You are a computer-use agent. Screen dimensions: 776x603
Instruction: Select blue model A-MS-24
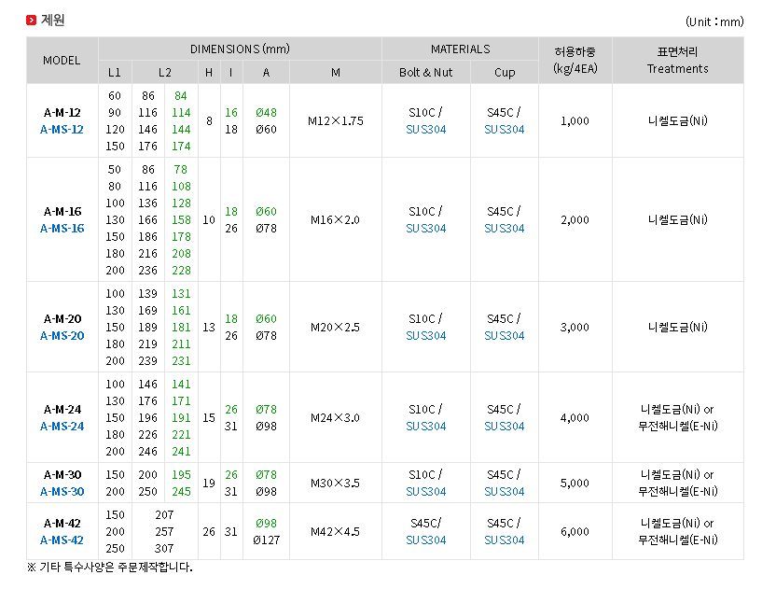(62, 426)
